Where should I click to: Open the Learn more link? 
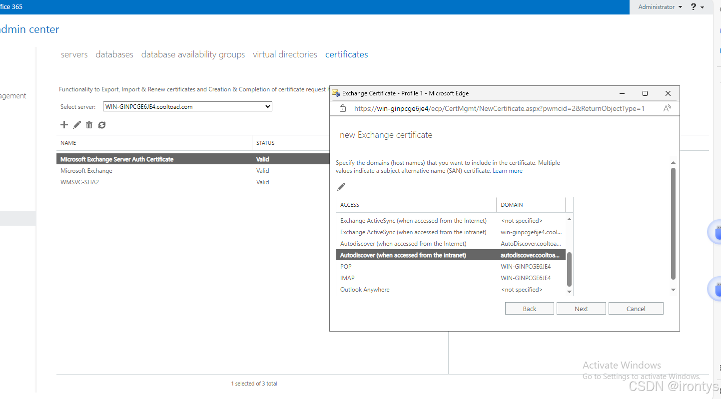pyautogui.click(x=508, y=171)
